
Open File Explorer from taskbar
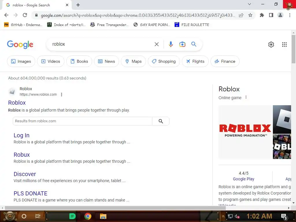coord(103,216)
